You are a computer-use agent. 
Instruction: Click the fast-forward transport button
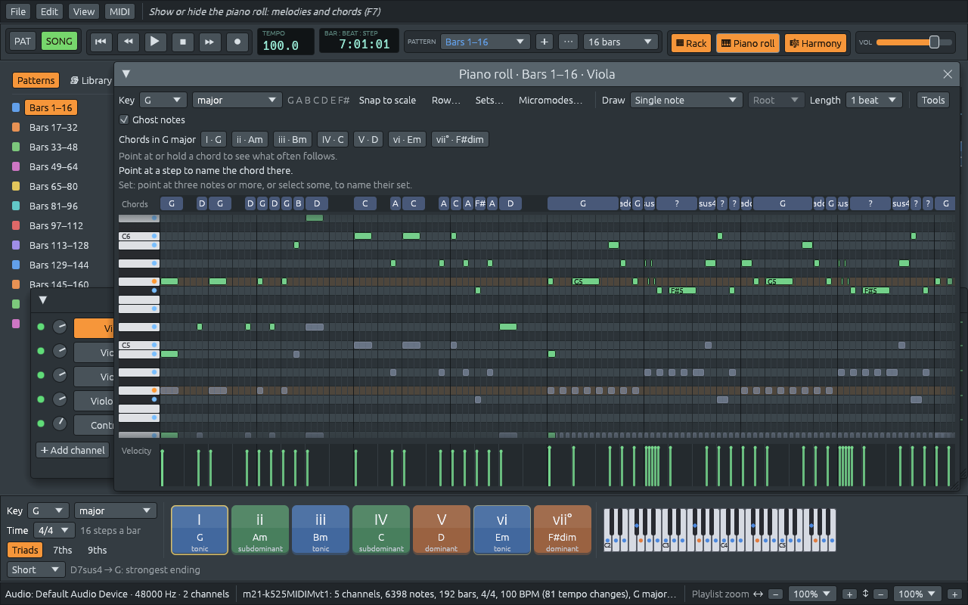(210, 42)
